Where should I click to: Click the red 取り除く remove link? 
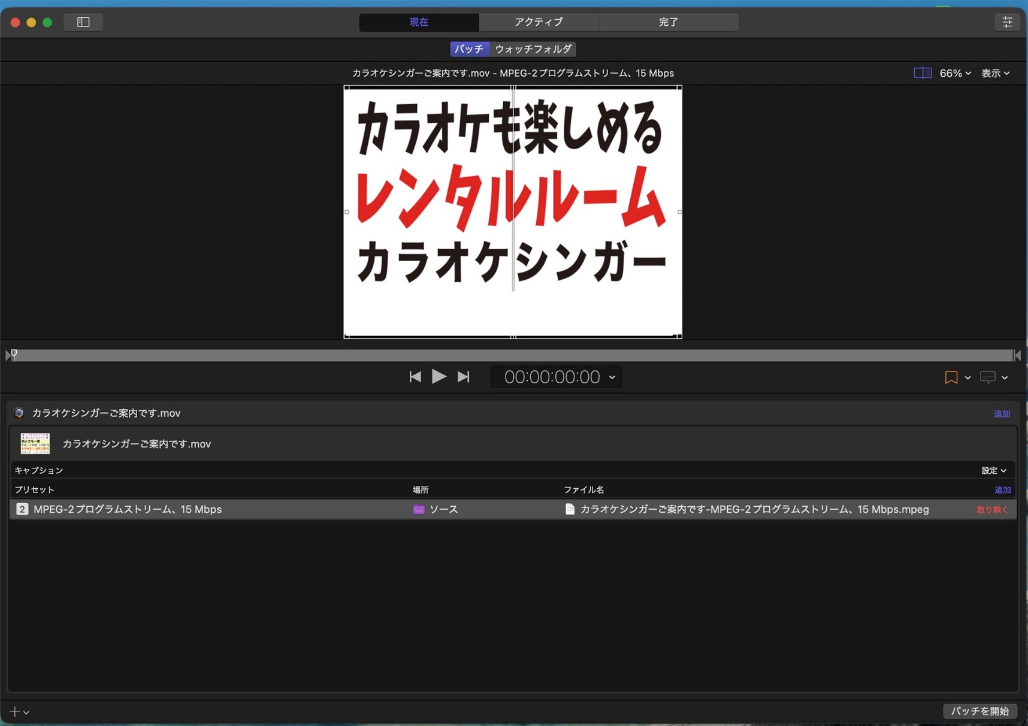[992, 510]
